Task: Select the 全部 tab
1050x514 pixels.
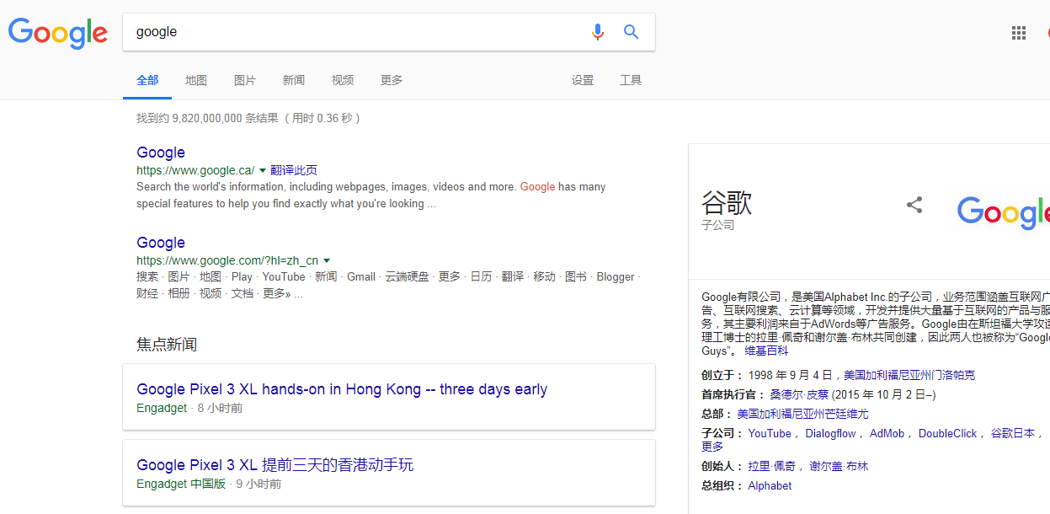Action: coord(147,80)
